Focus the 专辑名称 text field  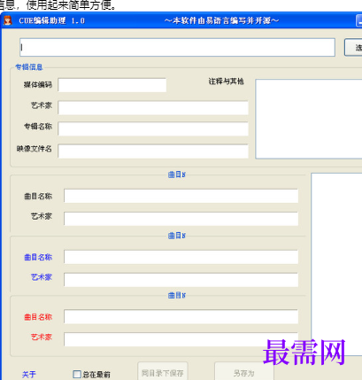(x=153, y=129)
